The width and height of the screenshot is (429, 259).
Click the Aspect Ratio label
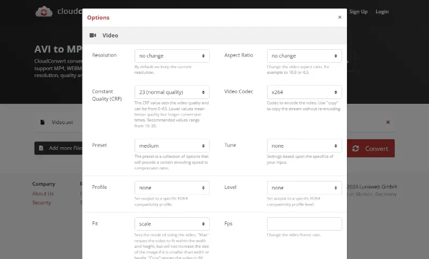click(x=239, y=55)
